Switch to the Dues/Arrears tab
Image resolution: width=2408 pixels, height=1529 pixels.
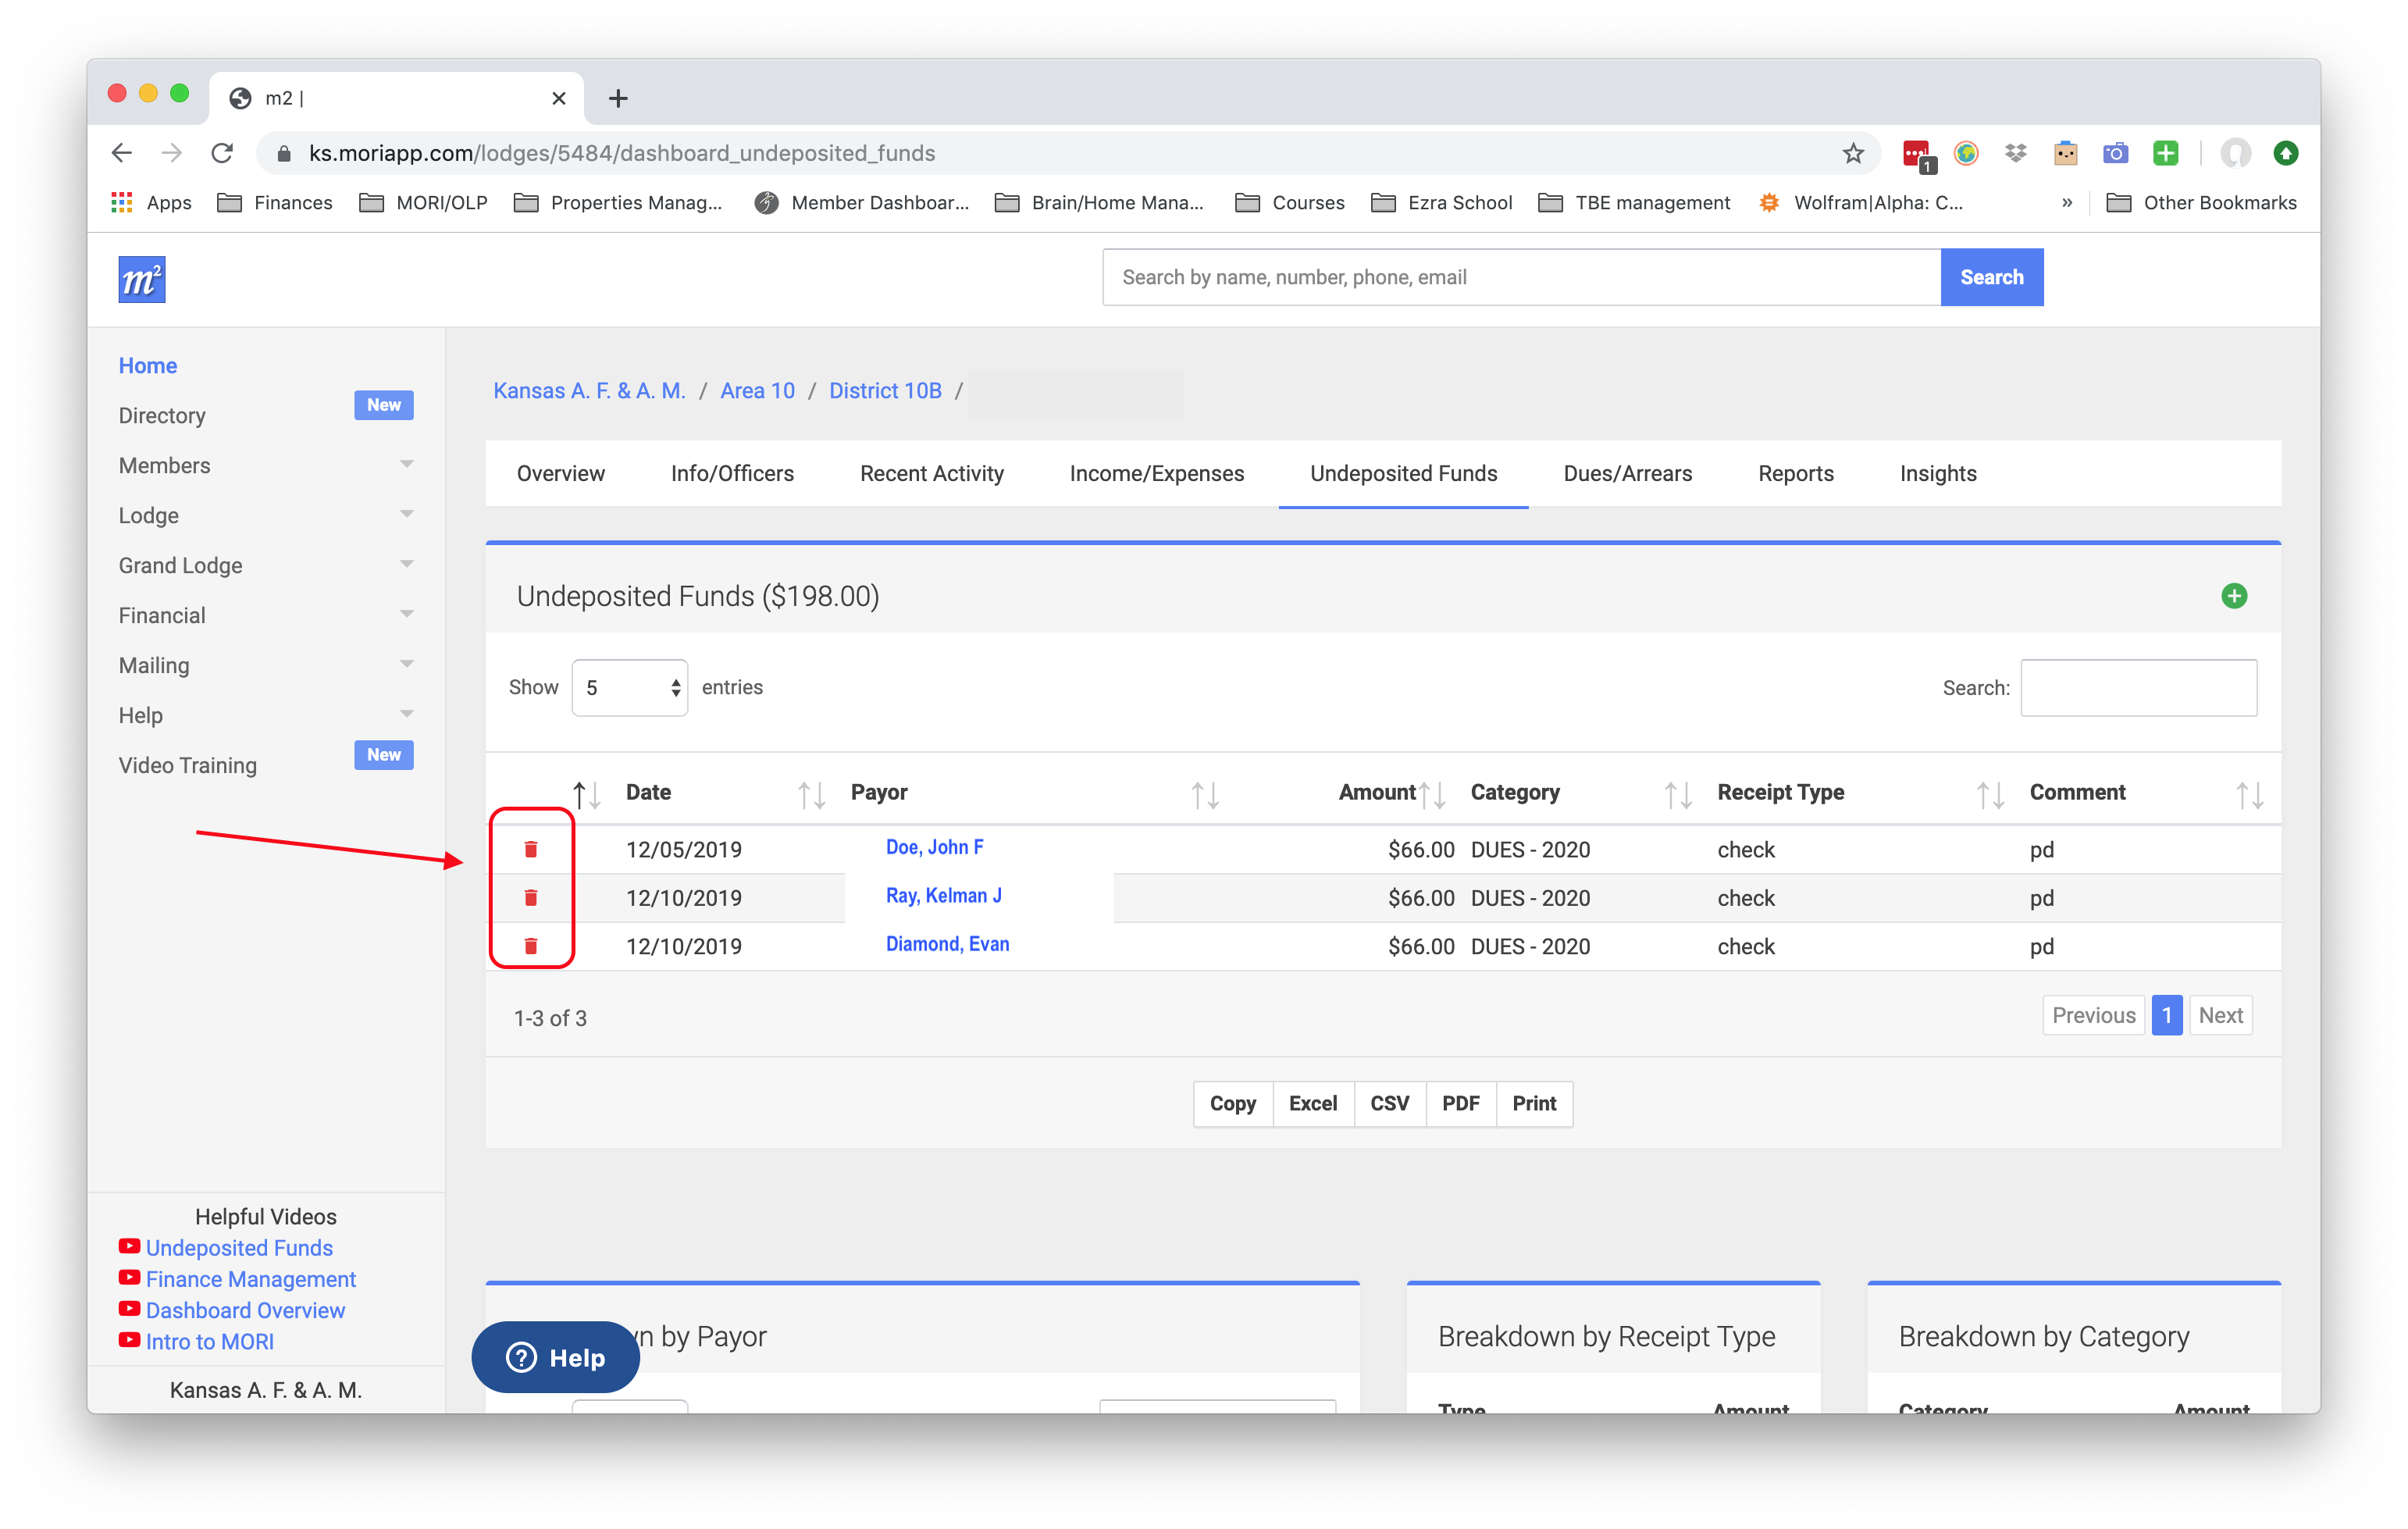coord(1627,473)
